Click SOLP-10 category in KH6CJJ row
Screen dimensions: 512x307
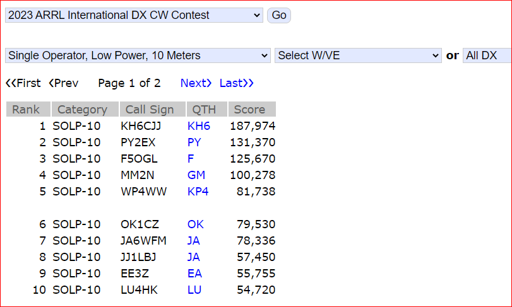(x=76, y=126)
